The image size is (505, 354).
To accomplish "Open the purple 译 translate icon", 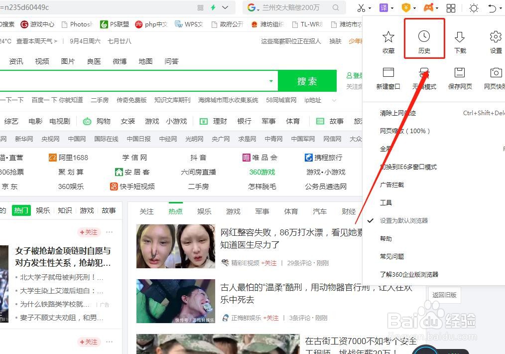I will [383, 8].
